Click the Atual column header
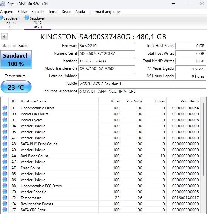The image size is (207, 215). click(x=110, y=101)
